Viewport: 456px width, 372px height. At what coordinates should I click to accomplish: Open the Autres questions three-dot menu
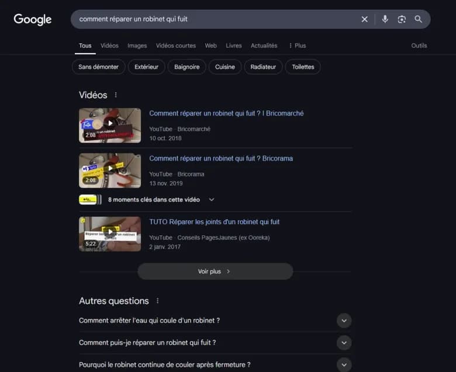[158, 301]
